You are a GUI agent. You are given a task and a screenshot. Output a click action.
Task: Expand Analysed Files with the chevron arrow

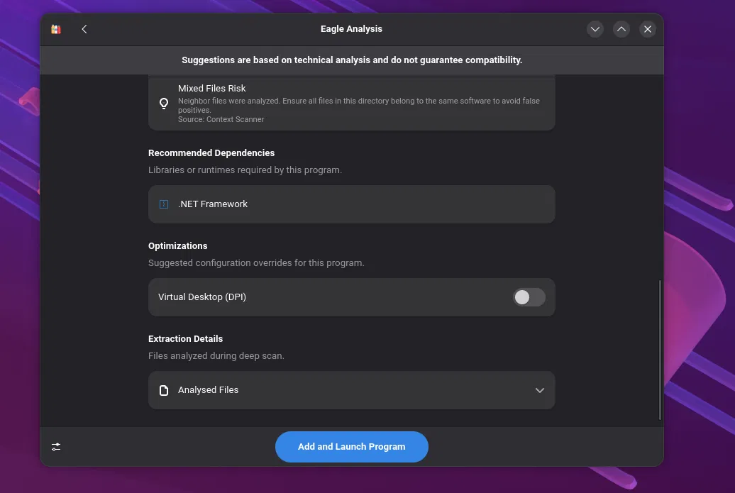pyautogui.click(x=540, y=390)
